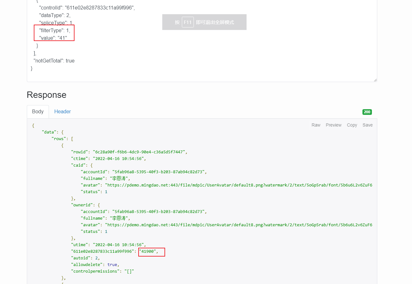Screen dimensions: 412x284
Task: Click the Raw view button
Action: 316,125
